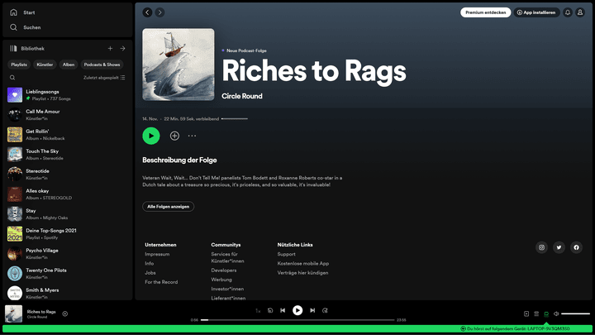Viewport: 595px width, 335px height.
Task: Go forward with the right chevron
Action: [159, 12]
